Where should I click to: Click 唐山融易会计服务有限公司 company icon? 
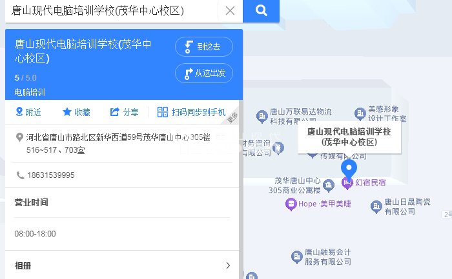click(296, 256)
